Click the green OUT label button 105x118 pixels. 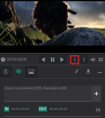pyautogui.click(x=43, y=109)
